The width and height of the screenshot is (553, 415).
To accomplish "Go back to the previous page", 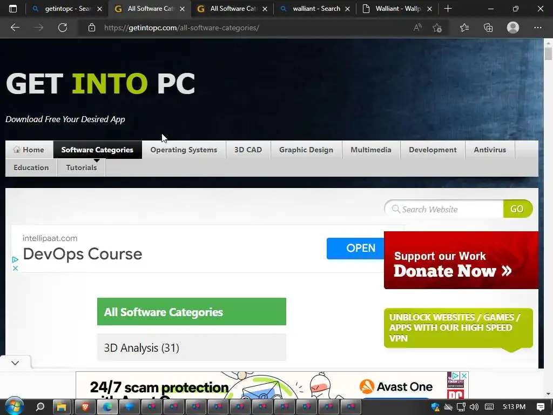I will click(x=15, y=28).
